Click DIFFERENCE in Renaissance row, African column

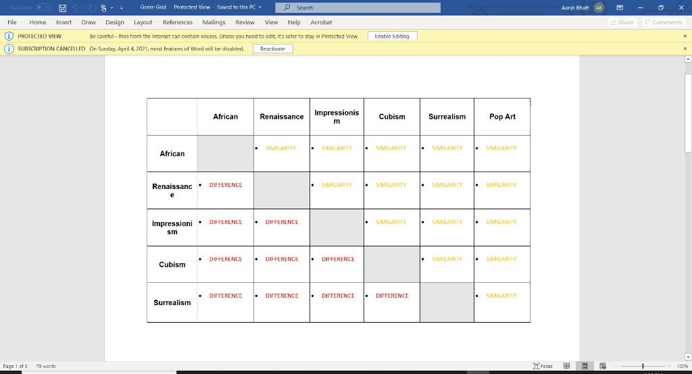(226, 185)
